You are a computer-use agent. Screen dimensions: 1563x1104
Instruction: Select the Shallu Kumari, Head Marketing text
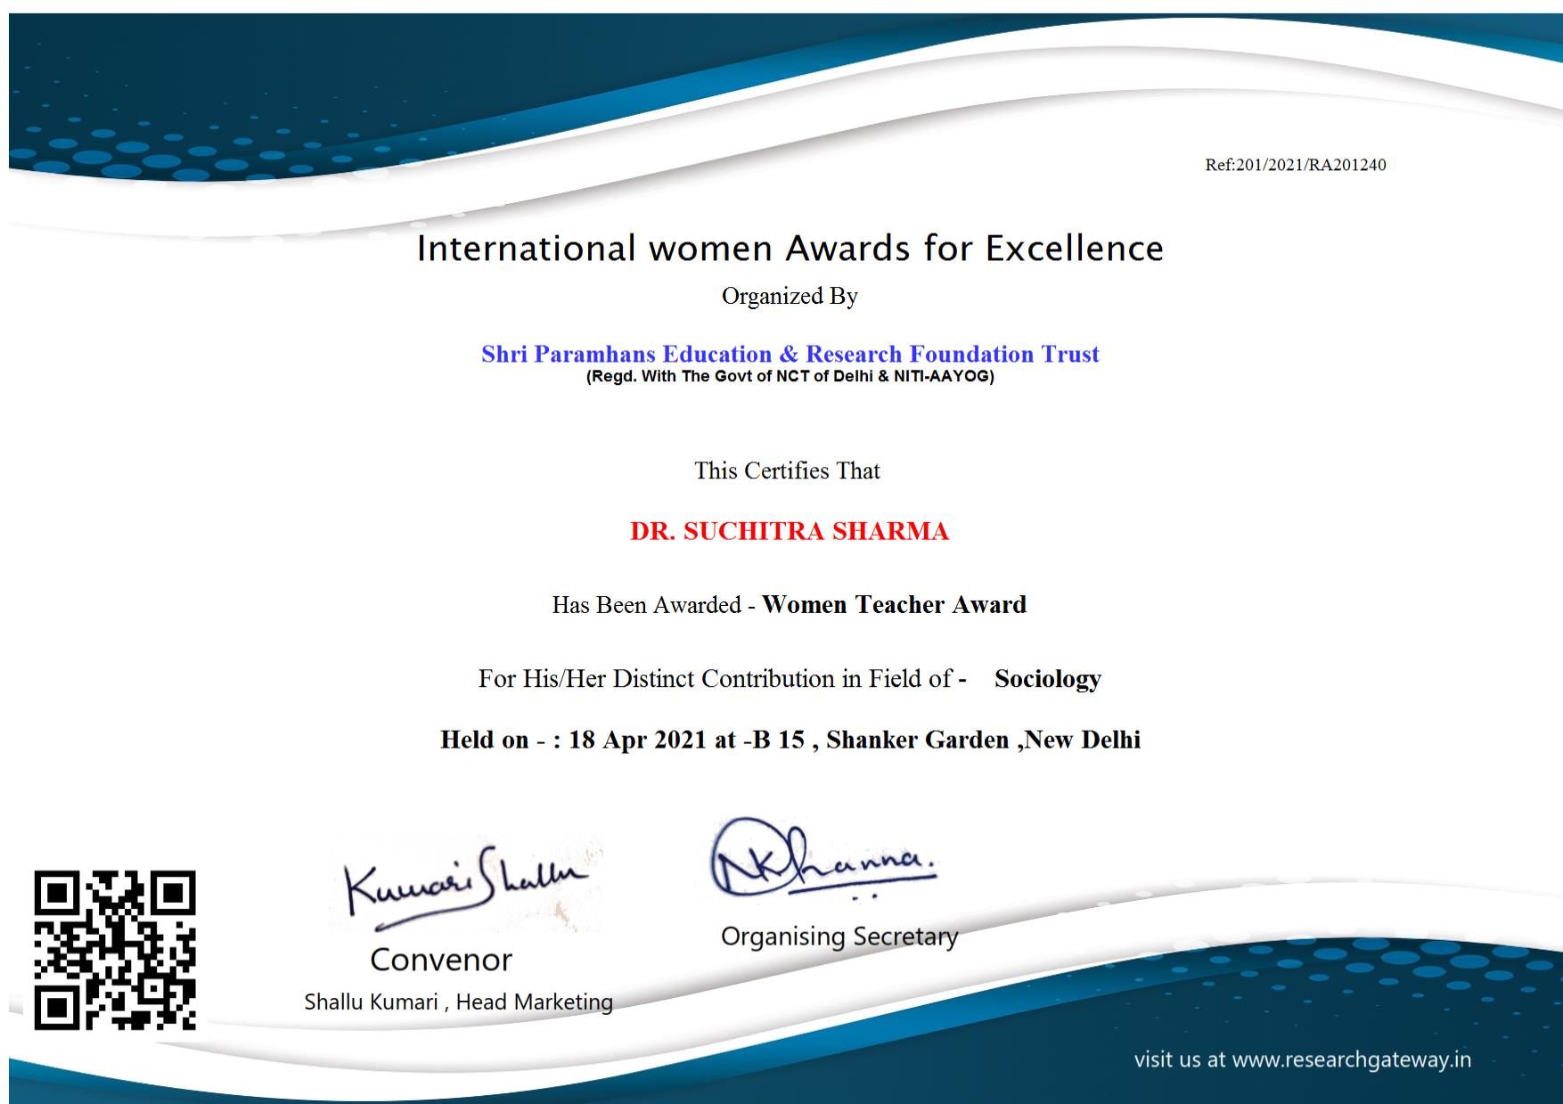pyautogui.click(x=458, y=1002)
